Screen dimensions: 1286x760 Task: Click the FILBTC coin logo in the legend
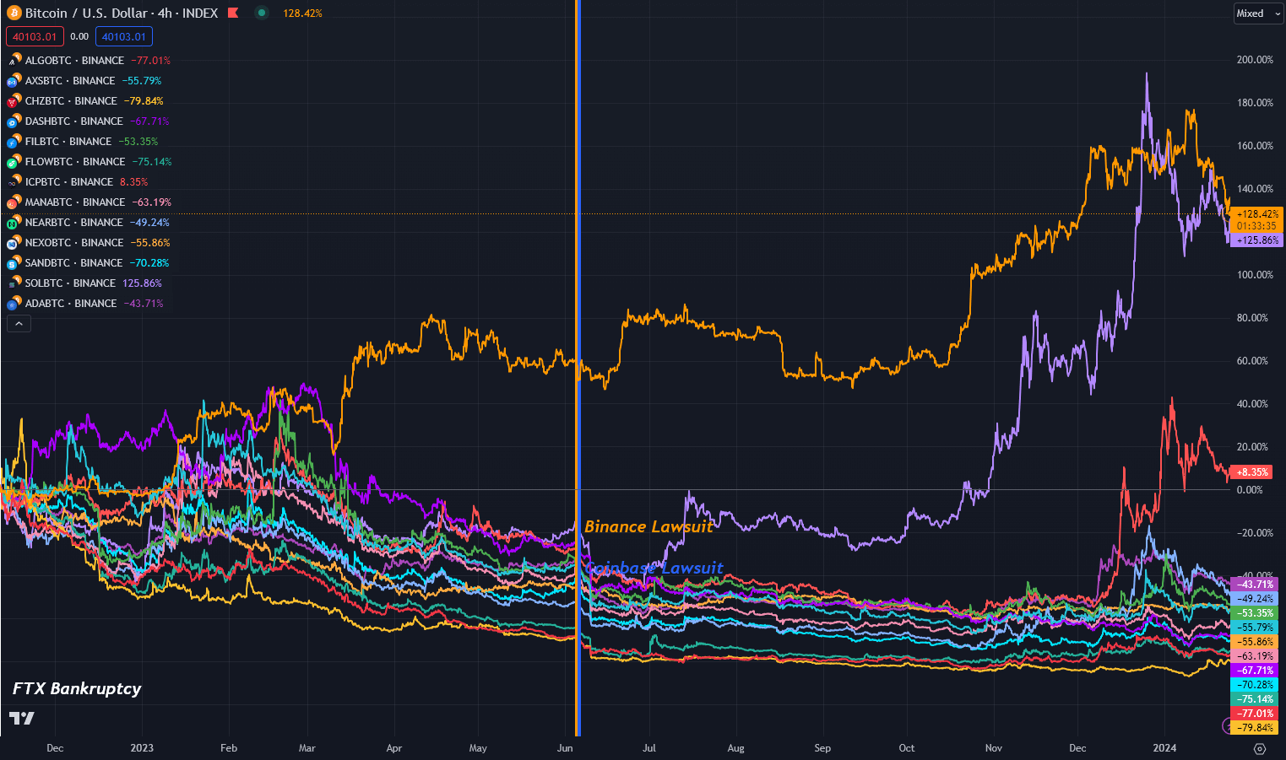[x=14, y=141]
